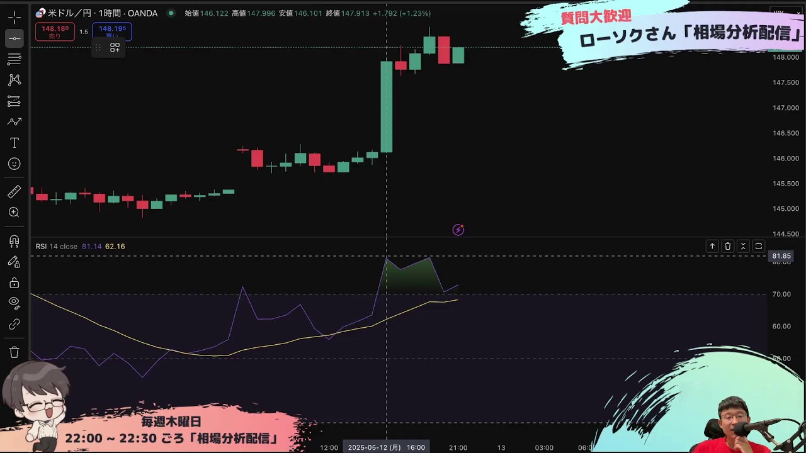This screenshot has width=806, height=453.
Task: Click the 148.000 price axis label
Action: [786, 57]
